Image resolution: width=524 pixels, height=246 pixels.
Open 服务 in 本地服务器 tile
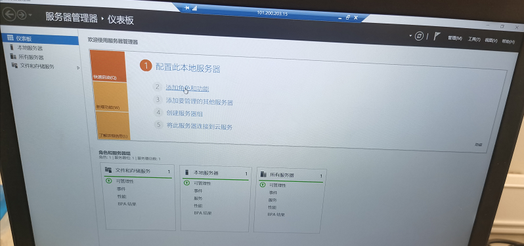[198, 198]
